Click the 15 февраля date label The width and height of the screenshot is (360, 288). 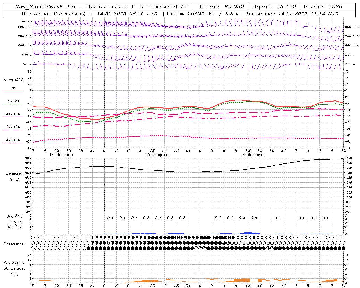(157, 155)
